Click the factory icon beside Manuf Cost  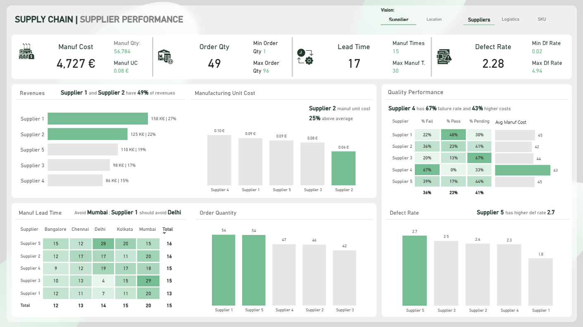[26, 51]
